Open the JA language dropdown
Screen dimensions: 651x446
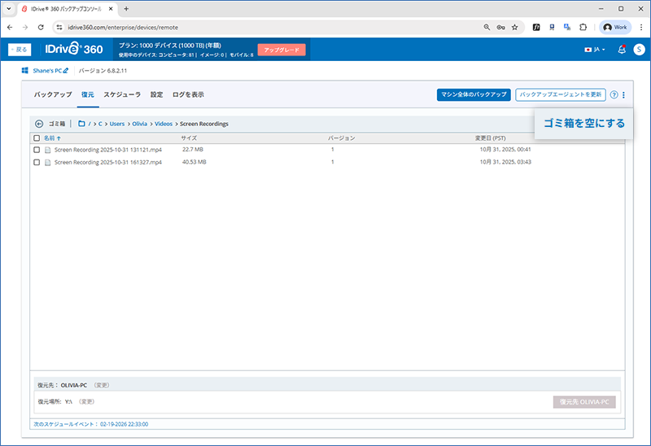595,50
